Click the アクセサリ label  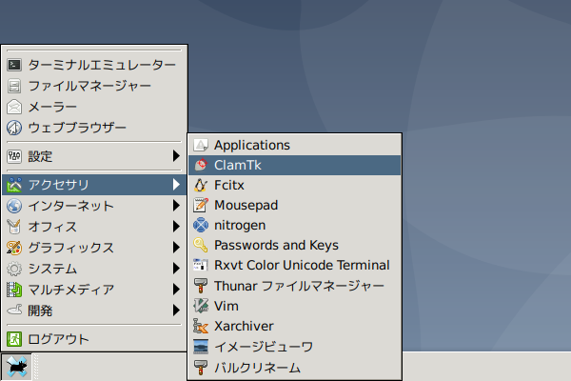[x=59, y=185]
